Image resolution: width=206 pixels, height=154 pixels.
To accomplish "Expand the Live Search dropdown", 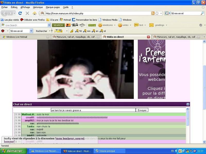I will point(49,25).
